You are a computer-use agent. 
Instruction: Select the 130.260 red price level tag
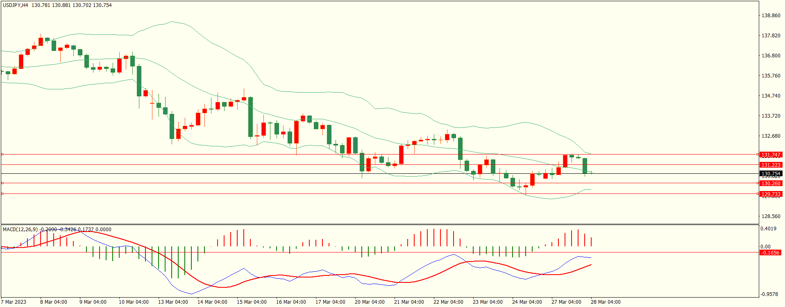[771, 184]
